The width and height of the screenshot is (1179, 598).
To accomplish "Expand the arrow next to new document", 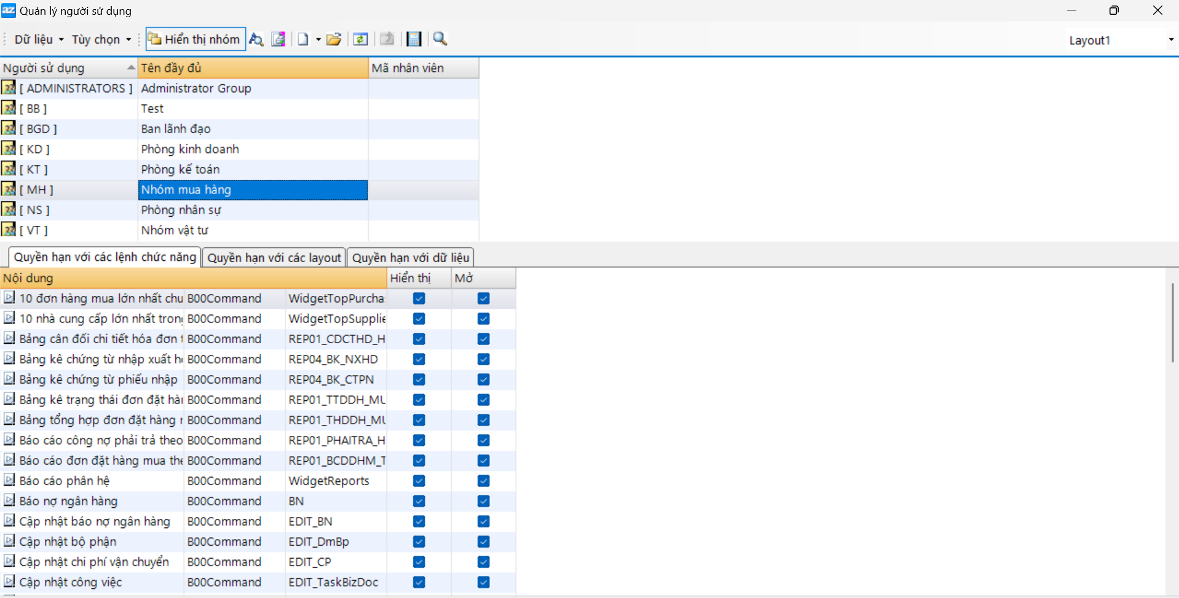I will [x=318, y=39].
